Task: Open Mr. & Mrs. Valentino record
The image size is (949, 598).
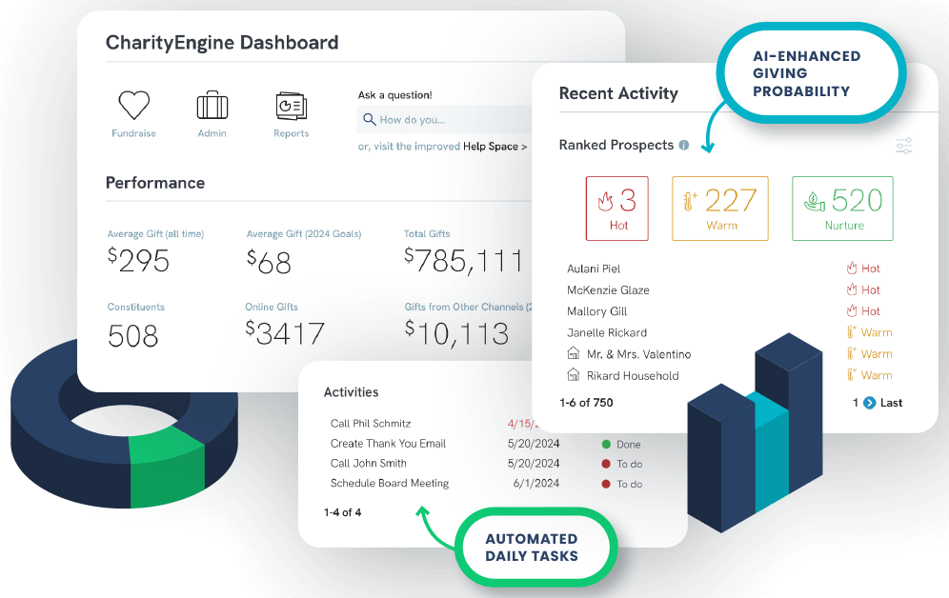Action: click(638, 354)
